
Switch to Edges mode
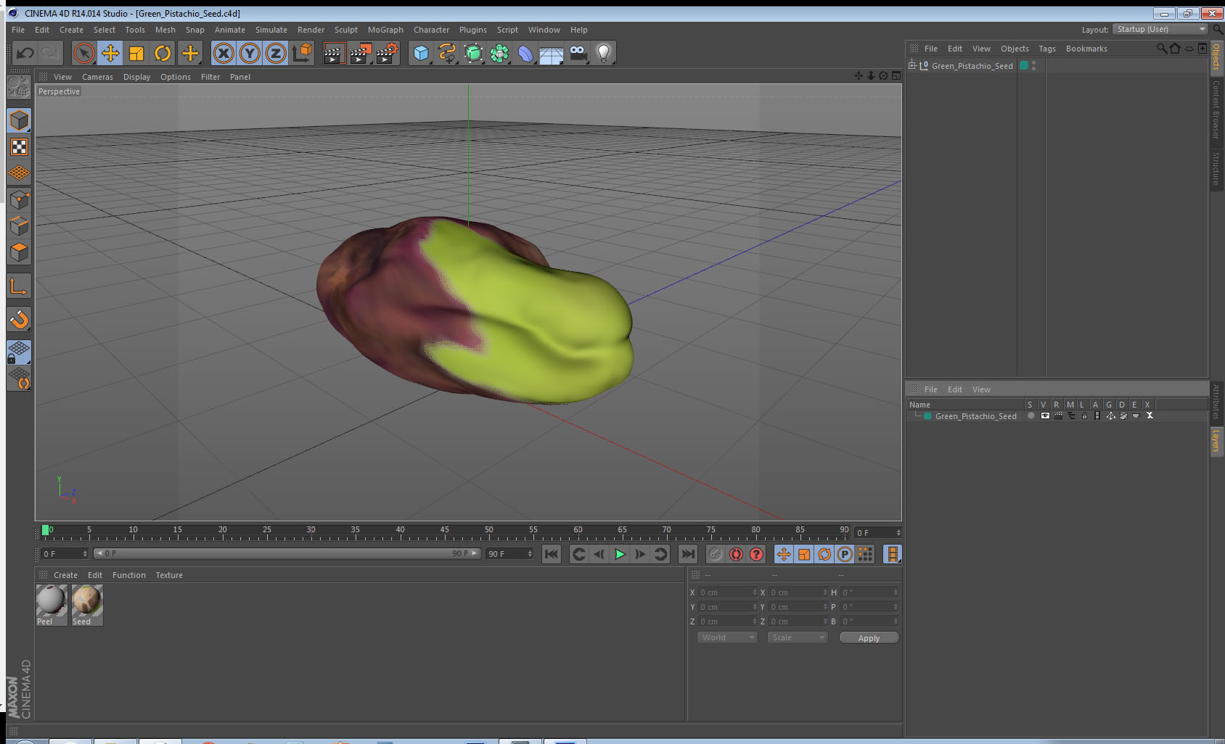coord(19,226)
